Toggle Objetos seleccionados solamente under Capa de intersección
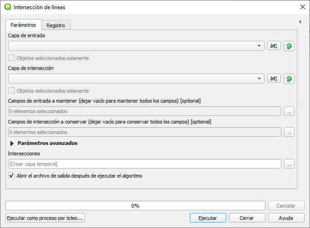This screenshot has height=228, width=310. [x=11, y=91]
